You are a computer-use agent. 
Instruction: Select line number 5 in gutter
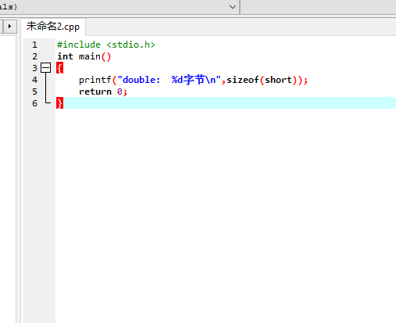34,92
